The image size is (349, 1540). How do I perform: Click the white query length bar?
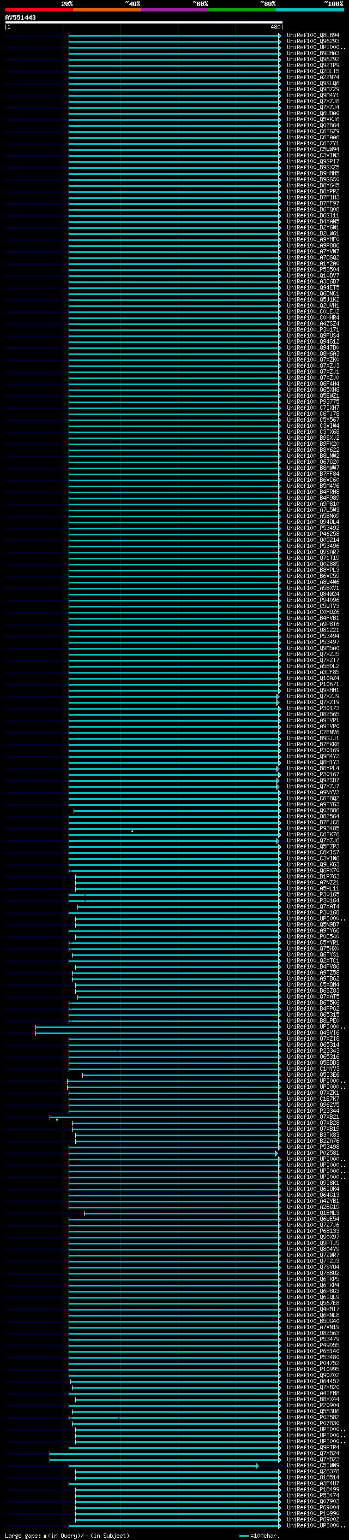[144, 23]
